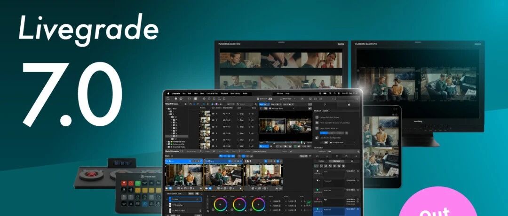
Task: Select slot A header
Action: pos(184,161)
